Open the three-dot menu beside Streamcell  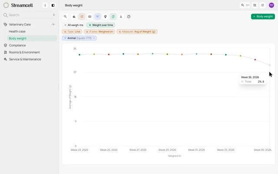click(45, 5)
